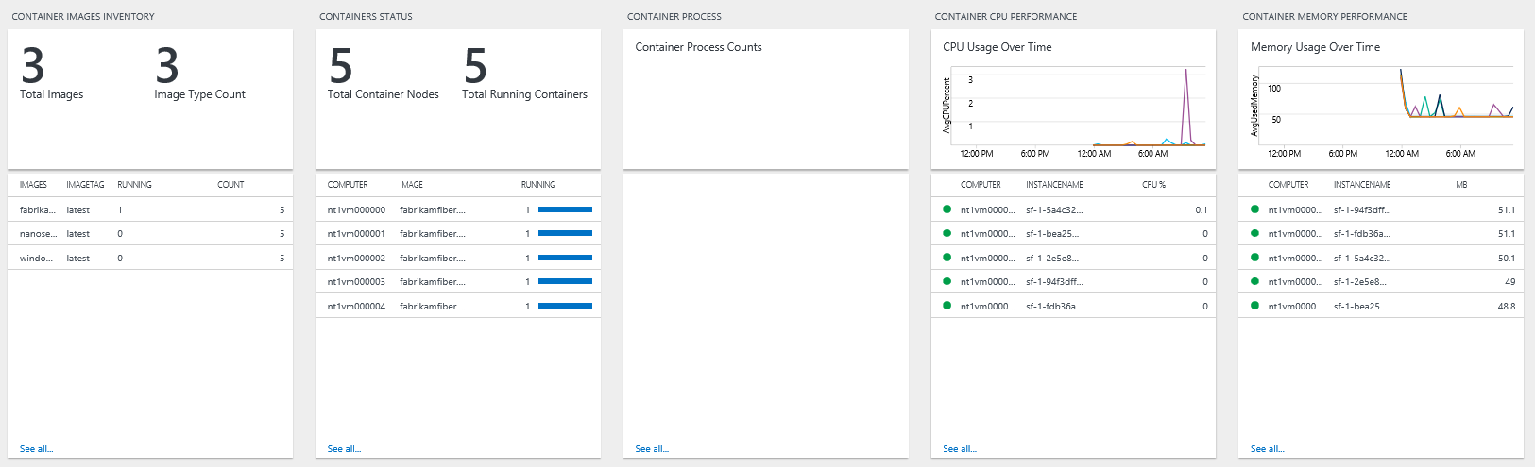1535x467 pixels.
Task: Select the nt1vm000002 container status row
Action: pyautogui.click(x=356, y=258)
